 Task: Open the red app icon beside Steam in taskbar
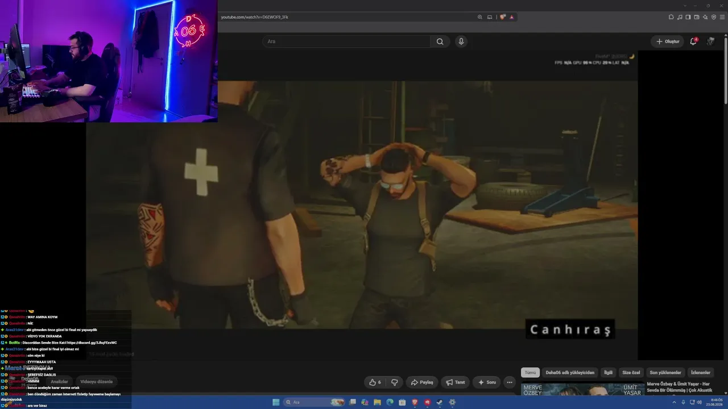point(427,402)
